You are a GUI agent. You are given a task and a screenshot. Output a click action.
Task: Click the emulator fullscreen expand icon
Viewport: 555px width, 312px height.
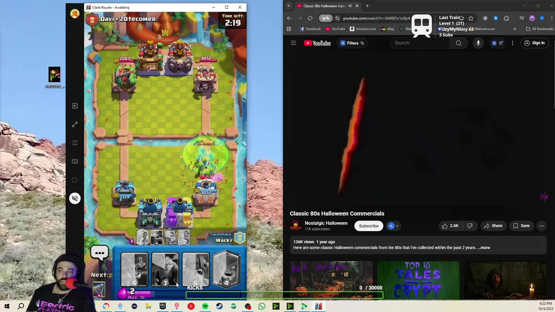75,124
